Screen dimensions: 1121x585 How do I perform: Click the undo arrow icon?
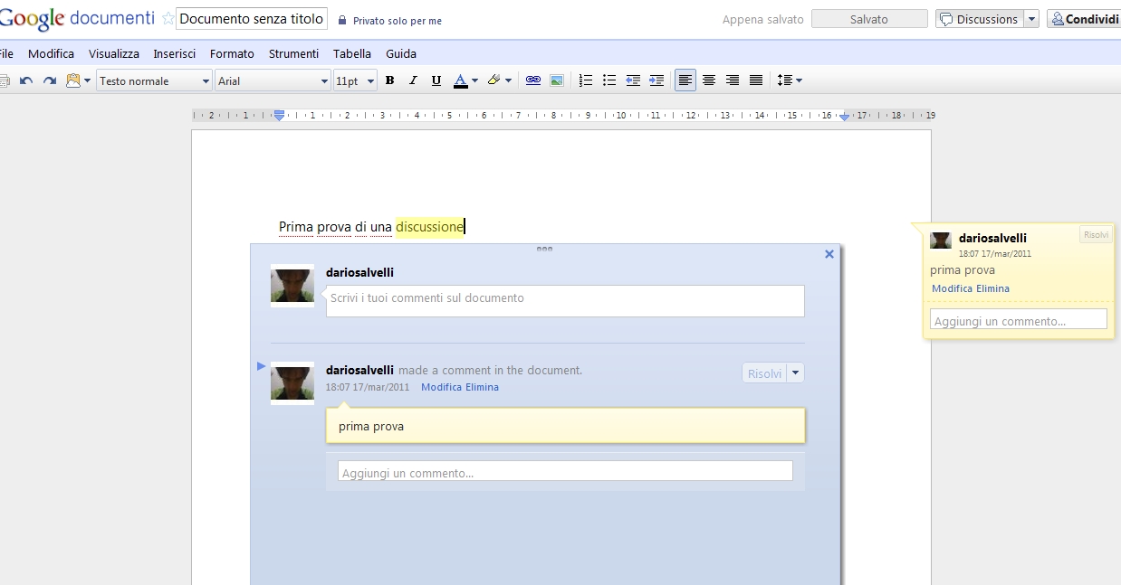[26, 80]
